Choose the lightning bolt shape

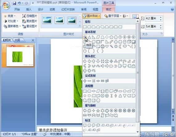pyautogui.click(x=111, y=46)
